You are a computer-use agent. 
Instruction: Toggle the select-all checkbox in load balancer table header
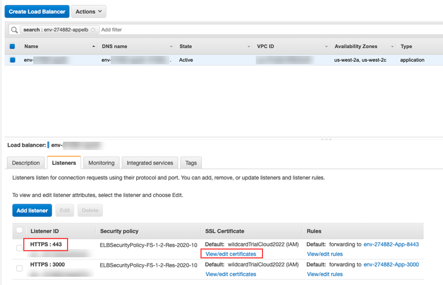pos(13,46)
